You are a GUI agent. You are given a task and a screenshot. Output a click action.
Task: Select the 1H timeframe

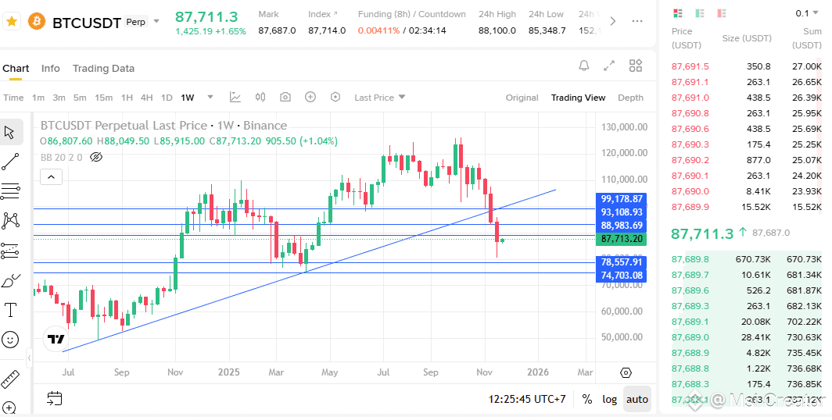coord(127,98)
